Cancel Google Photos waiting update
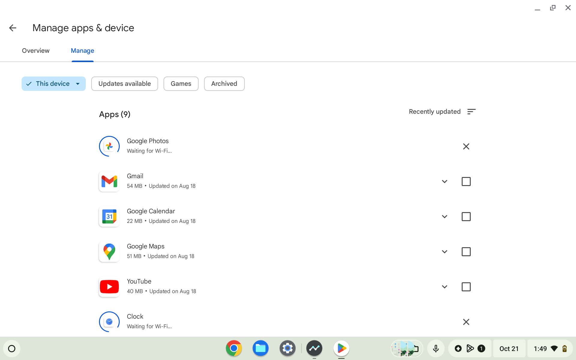 (x=466, y=146)
